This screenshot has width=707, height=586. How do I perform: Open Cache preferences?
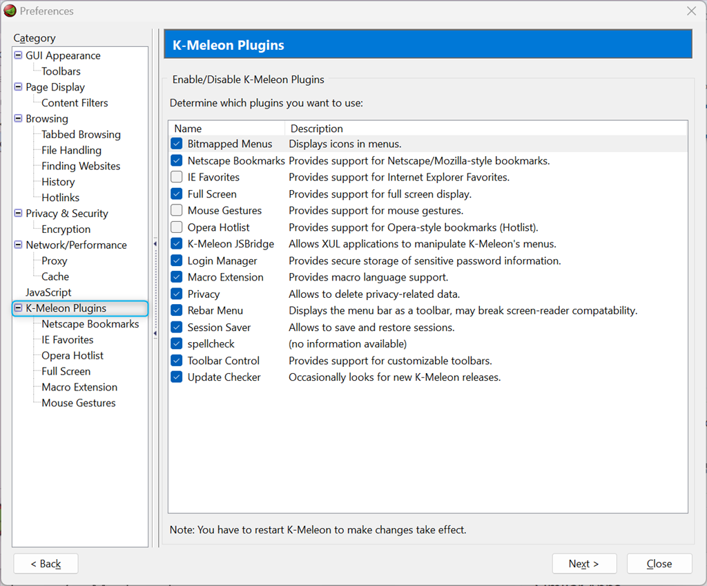(x=55, y=276)
